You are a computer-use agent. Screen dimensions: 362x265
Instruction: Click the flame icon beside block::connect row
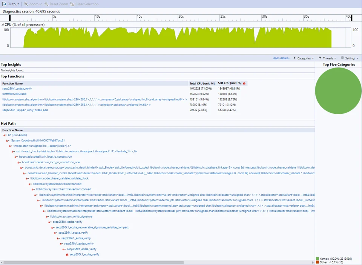(x=30, y=184)
